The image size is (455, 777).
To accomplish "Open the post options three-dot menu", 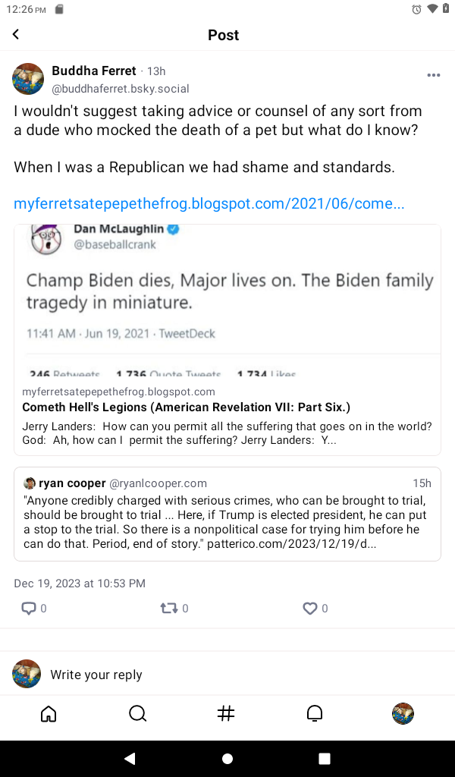I will pos(433,75).
